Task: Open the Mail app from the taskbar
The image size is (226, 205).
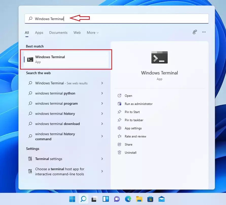Action: click(x=161, y=199)
